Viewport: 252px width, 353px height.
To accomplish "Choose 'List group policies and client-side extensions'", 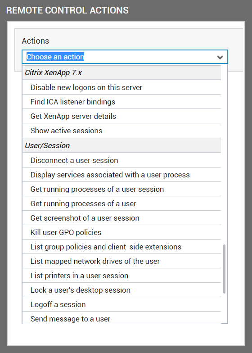I will (121, 247).
